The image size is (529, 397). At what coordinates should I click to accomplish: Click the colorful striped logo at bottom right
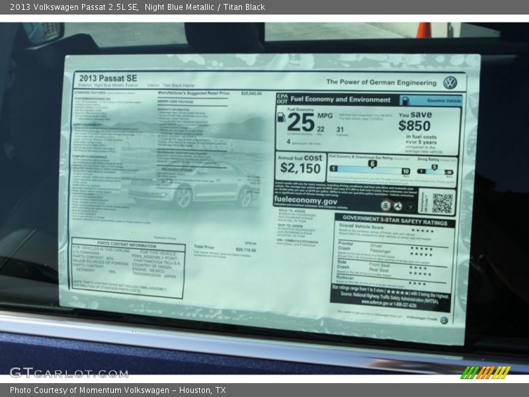coord(485,373)
